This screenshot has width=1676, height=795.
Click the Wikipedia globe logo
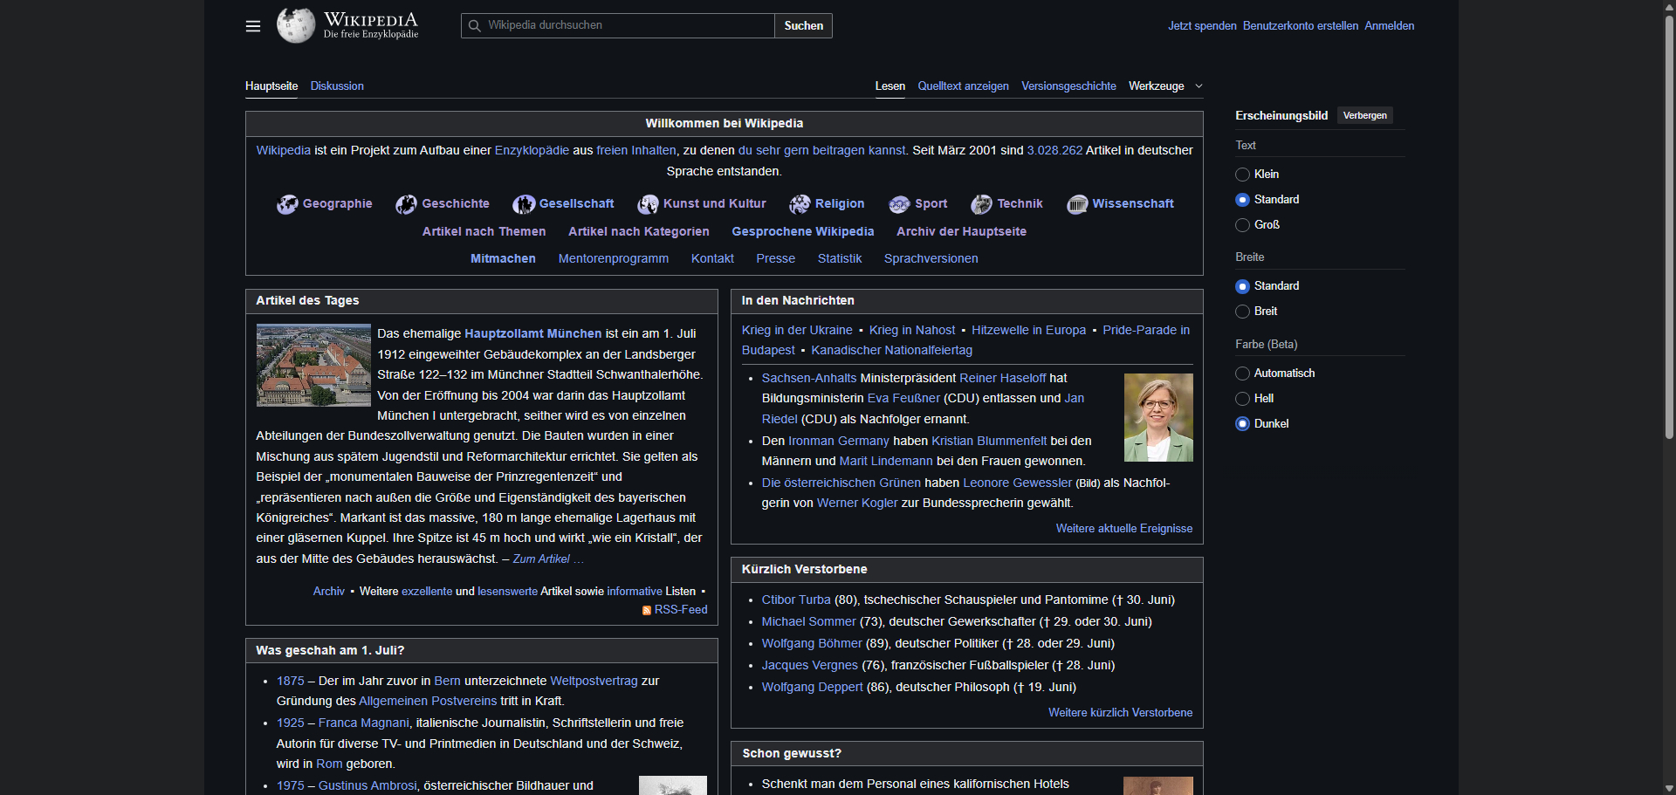[296, 25]
